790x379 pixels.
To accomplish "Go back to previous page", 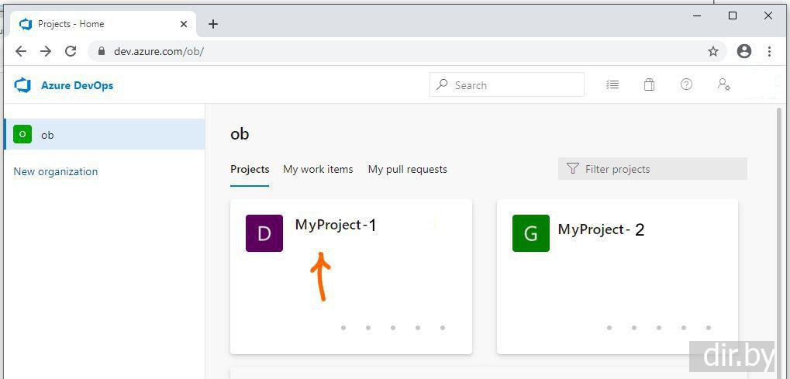I will tap(21, 51).
